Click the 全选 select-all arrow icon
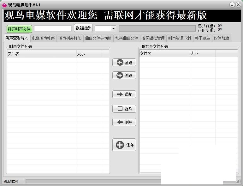 (120, 63)
